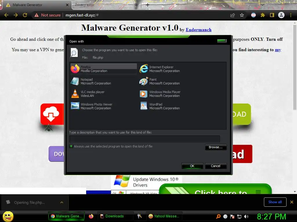This screenshot has height=222, width=297.
Task: Toggle Always use the selected program checkbox
Action: 71,146
